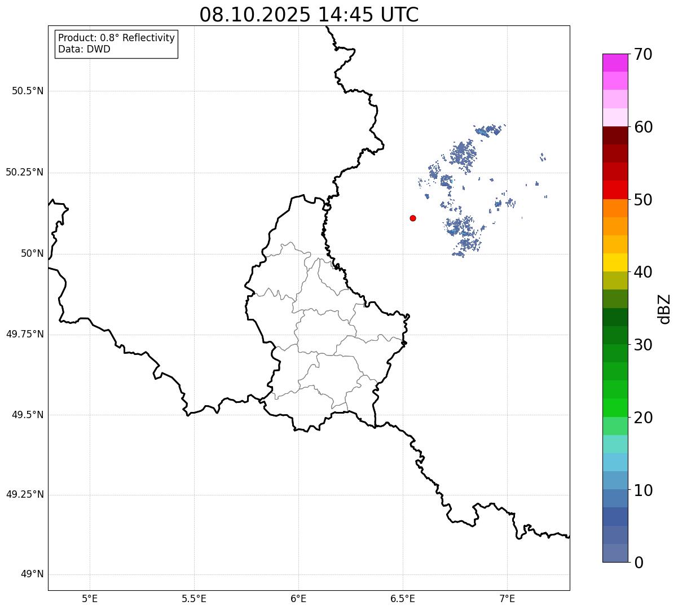Click the 5°E longitude label

tap(90, 598)
